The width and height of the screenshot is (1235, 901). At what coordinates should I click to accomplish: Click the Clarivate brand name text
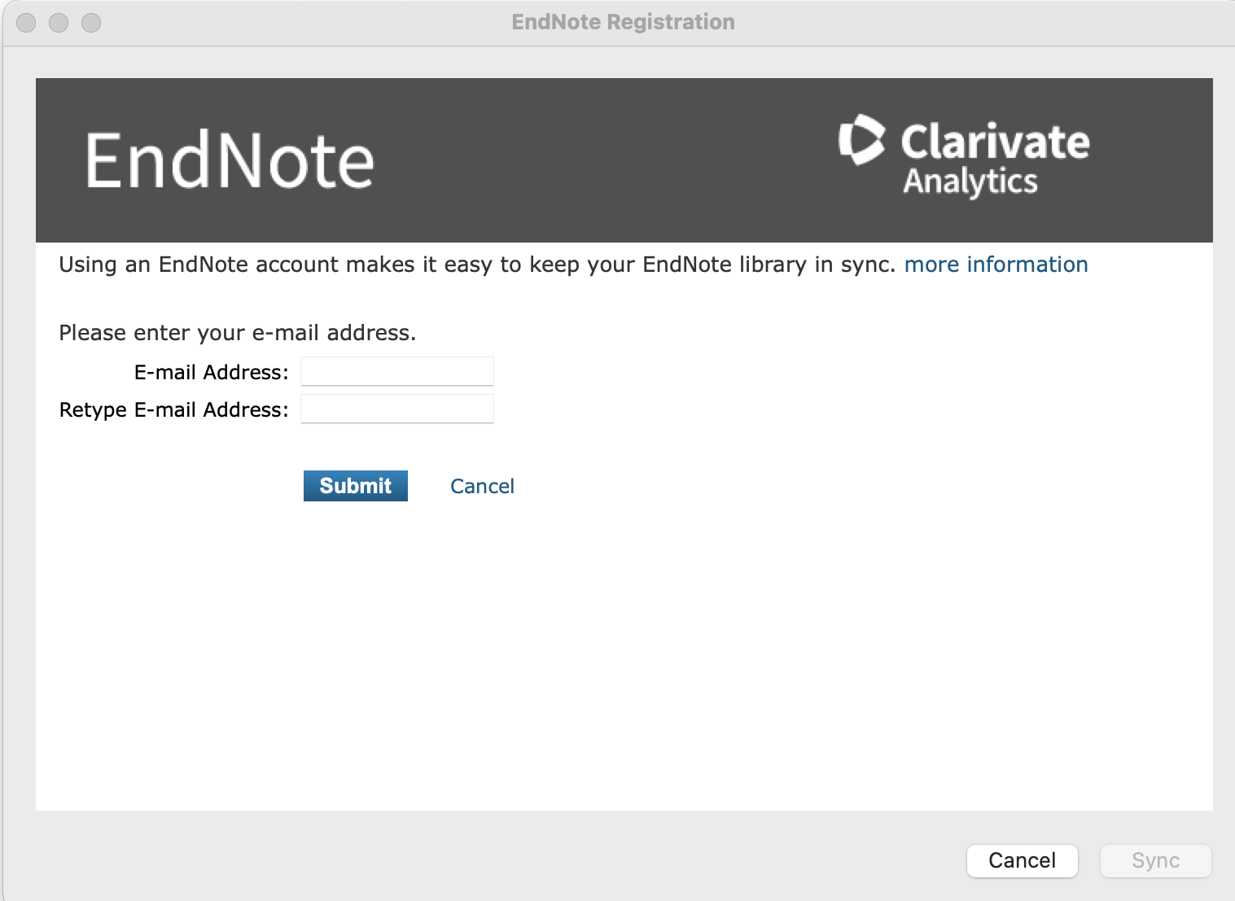click(x=994, y=142)
